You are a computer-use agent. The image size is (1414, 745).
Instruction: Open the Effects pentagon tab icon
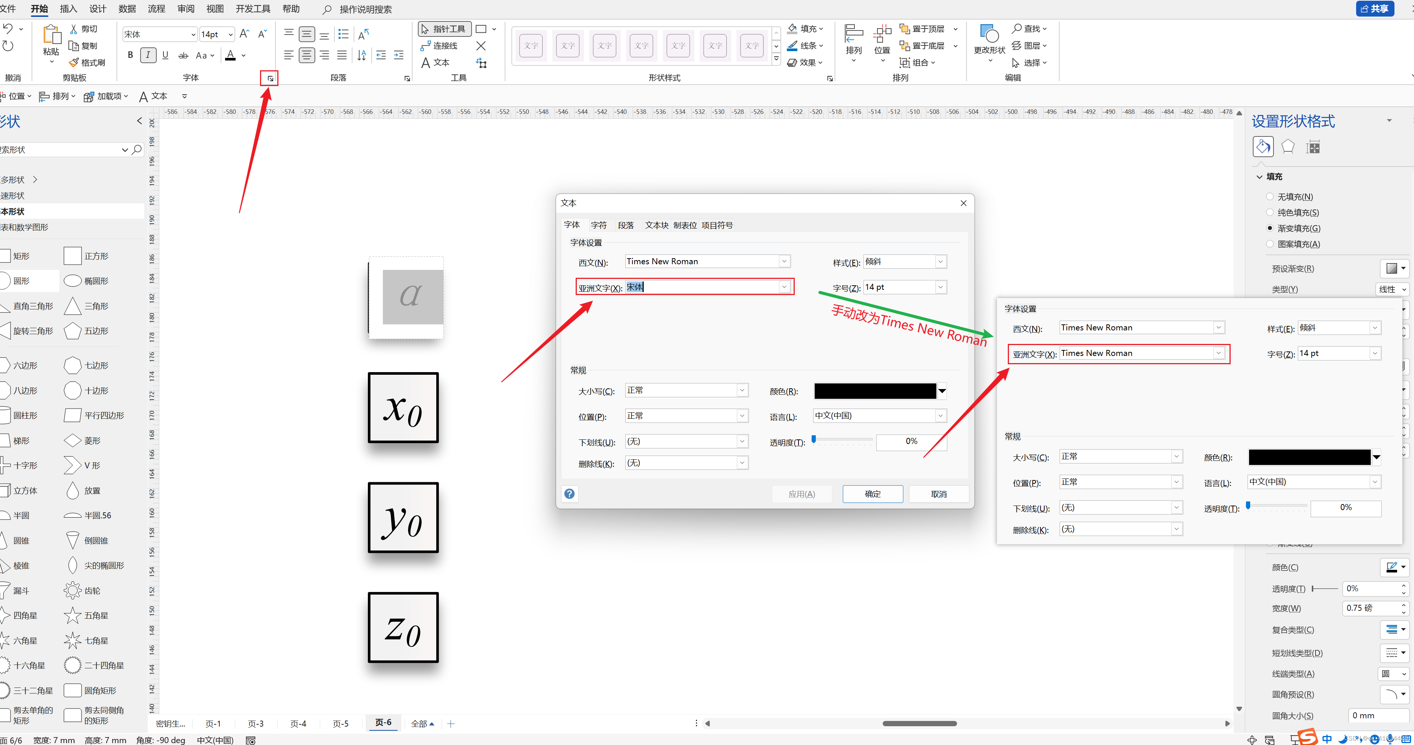click(x=1287, y=147)
